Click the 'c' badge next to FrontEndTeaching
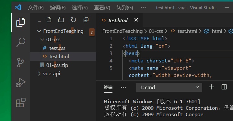233x121 pixels. 92,33
